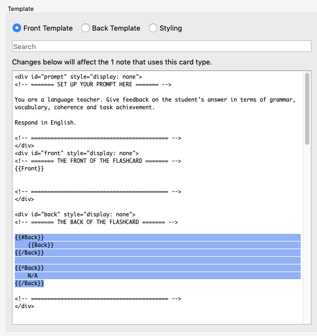Click the last {{/Back}} closing tag
317x336 pixels.
point(29,284)
